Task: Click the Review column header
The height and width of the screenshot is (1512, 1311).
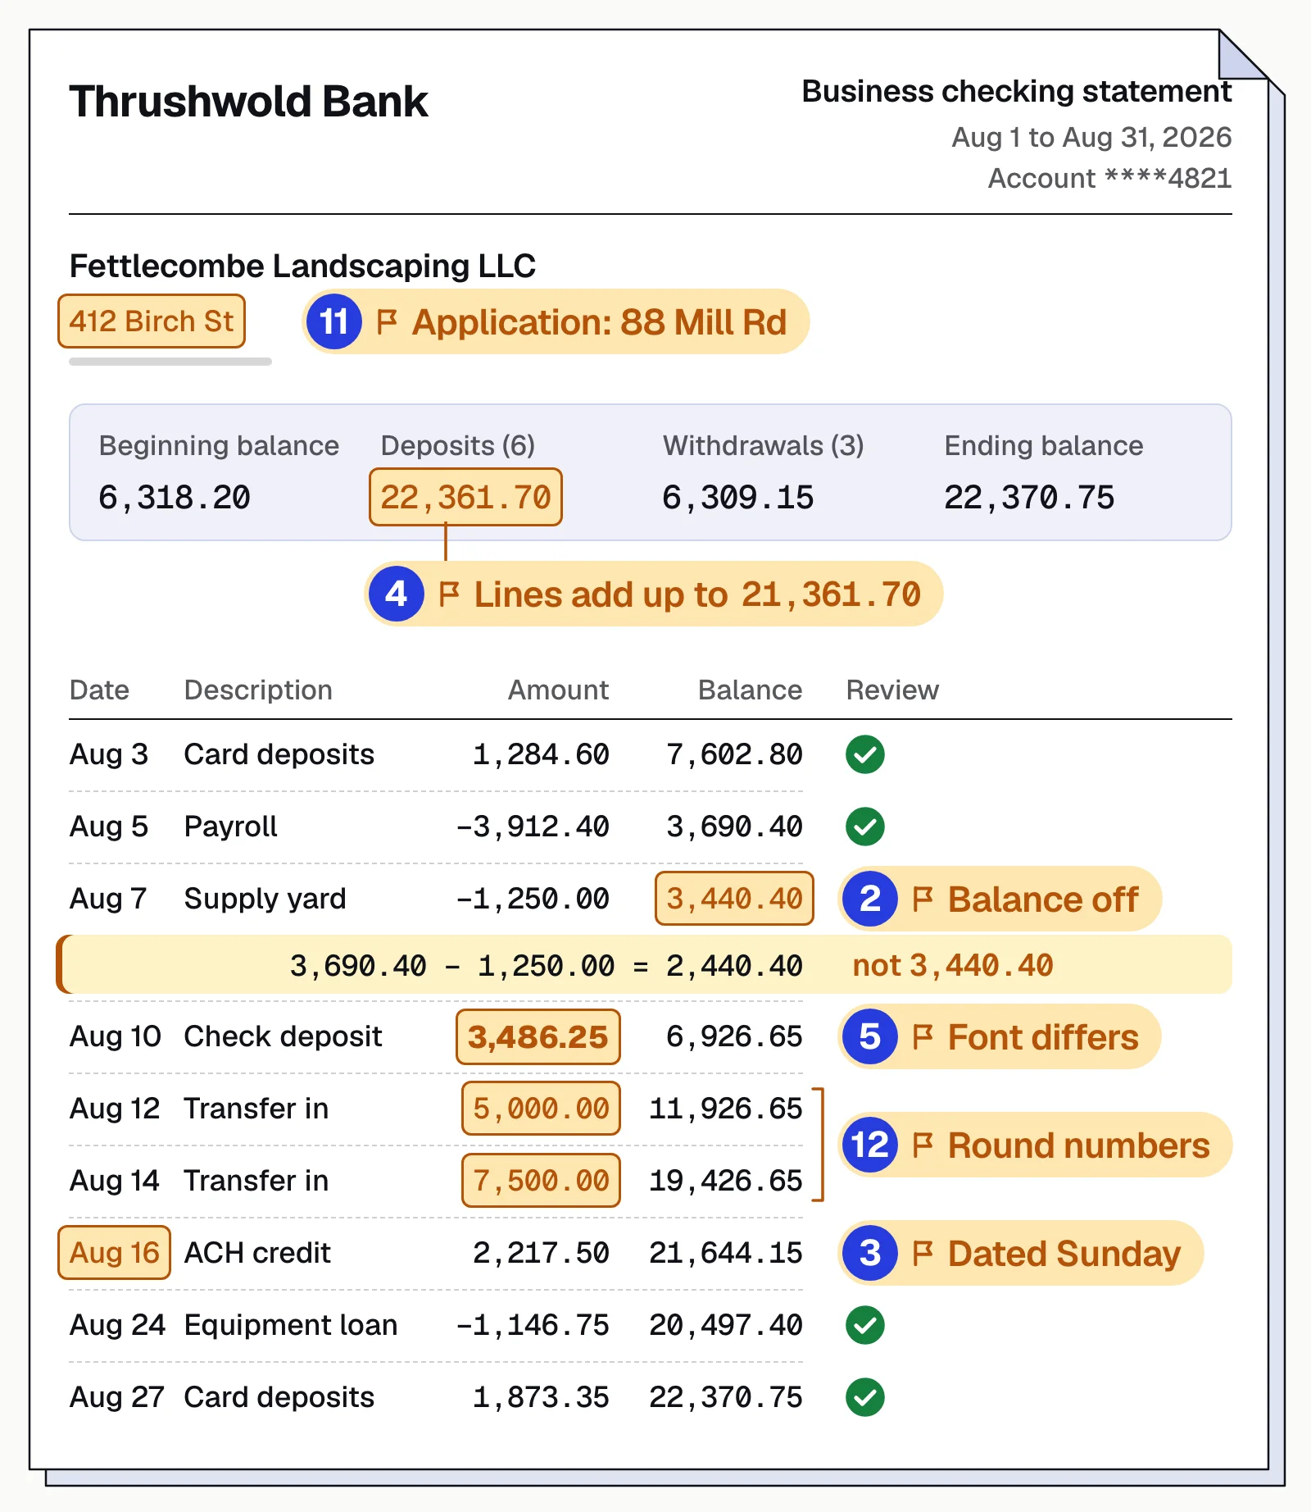Action: click(x=892, y=690)
